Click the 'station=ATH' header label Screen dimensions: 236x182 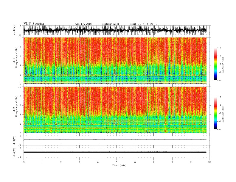click(x=111, y=24)
